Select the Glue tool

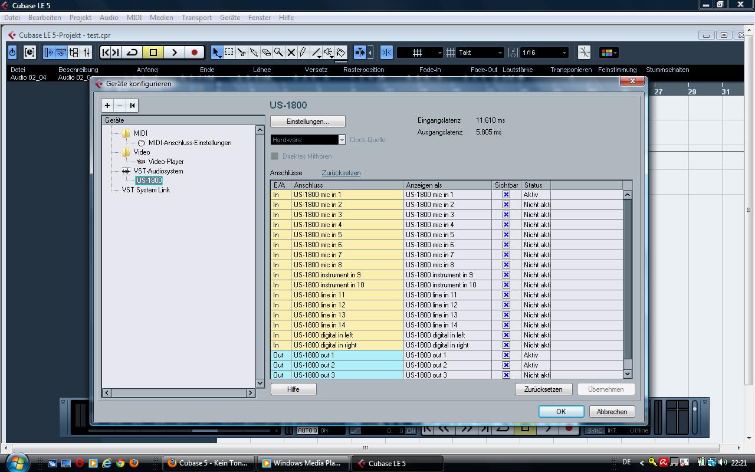coord(254,53)
